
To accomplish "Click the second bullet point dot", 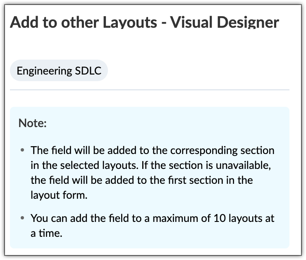I will click(22, 218).
